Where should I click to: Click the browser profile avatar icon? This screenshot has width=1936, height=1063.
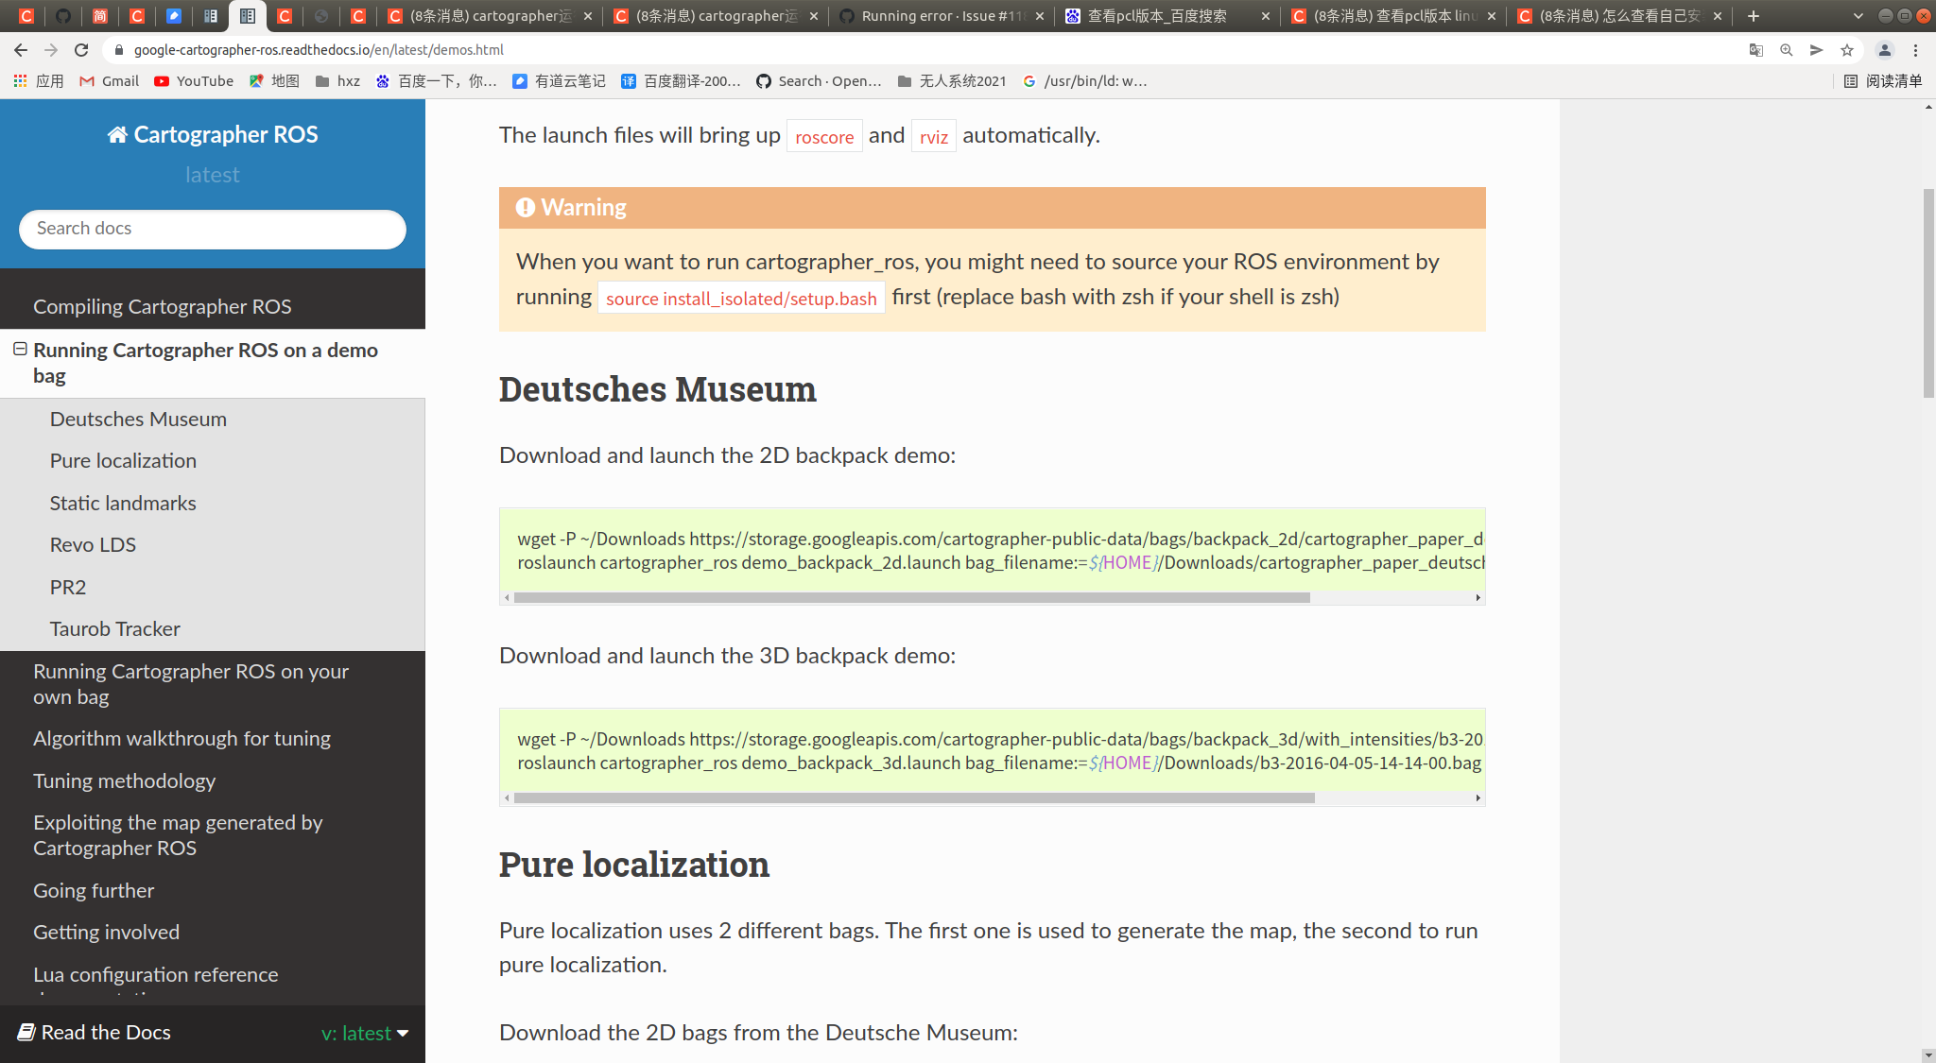(x=1887, y=50)
